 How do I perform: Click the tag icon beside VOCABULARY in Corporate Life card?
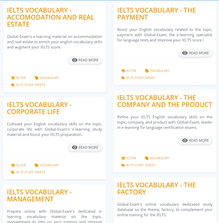pyautogui.click(x=36, y=165)
